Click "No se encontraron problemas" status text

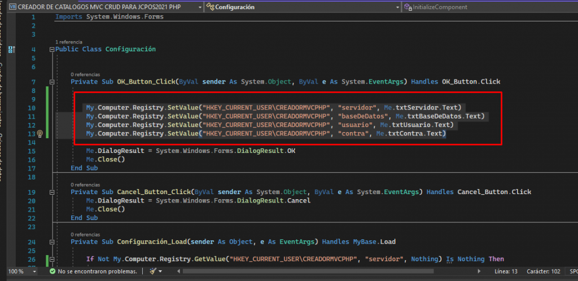click(97, 271)
